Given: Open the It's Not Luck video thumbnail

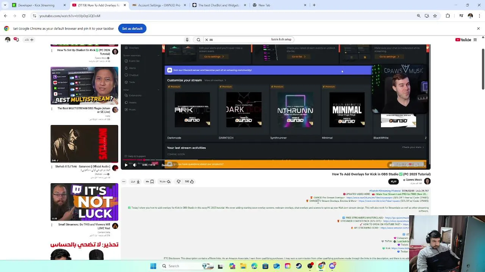Looking at the screenshot, I should click(x=84, y=202).
